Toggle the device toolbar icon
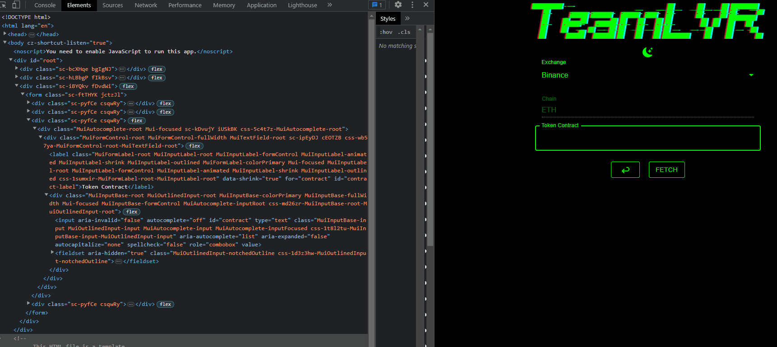The height and width of the screenshot is (347, 777). [x=16, y=5]
